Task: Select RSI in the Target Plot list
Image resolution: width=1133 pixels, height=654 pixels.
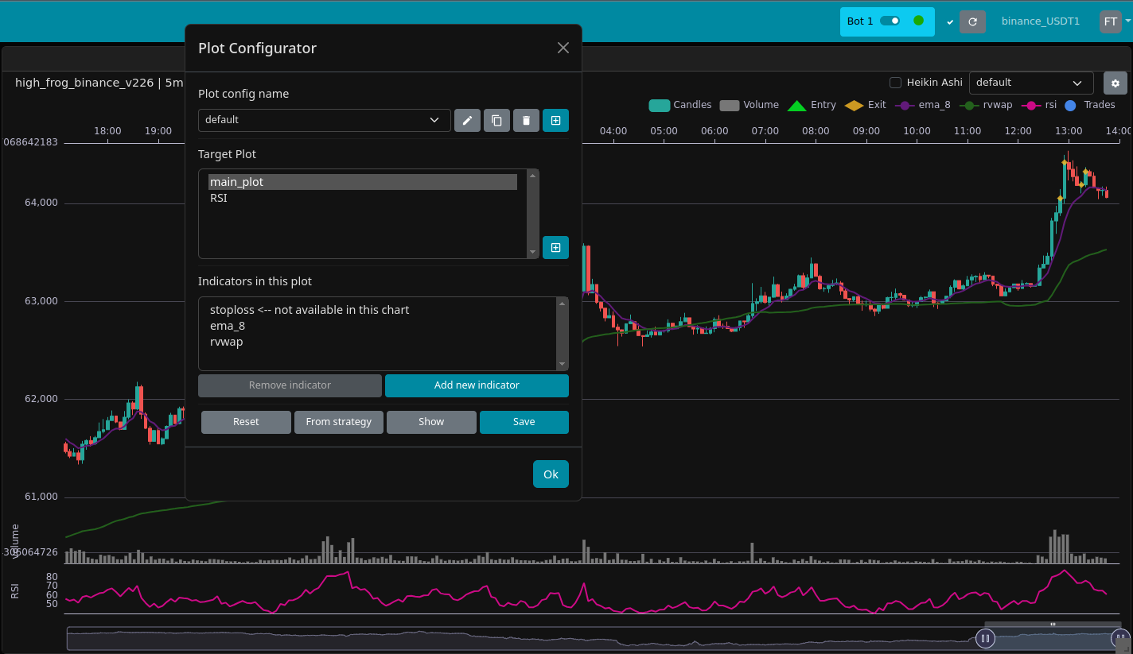Action: pyautogui.click(x=219, y=197)
